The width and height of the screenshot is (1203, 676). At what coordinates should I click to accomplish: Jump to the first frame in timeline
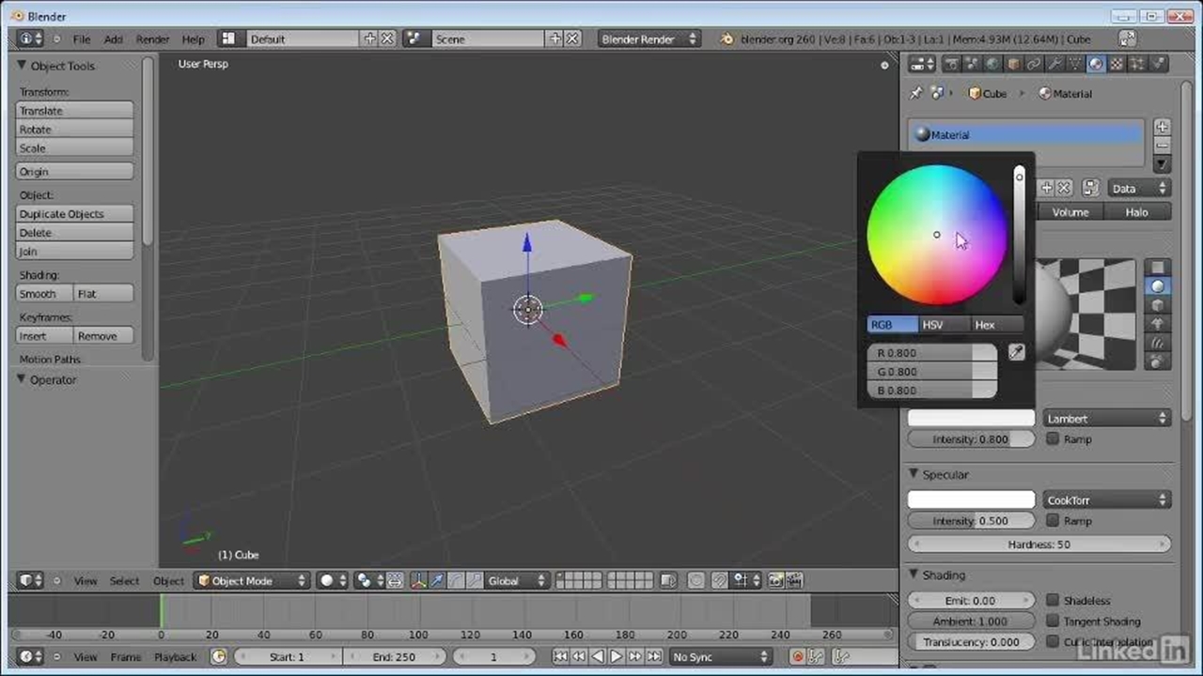tap(560, 657)
